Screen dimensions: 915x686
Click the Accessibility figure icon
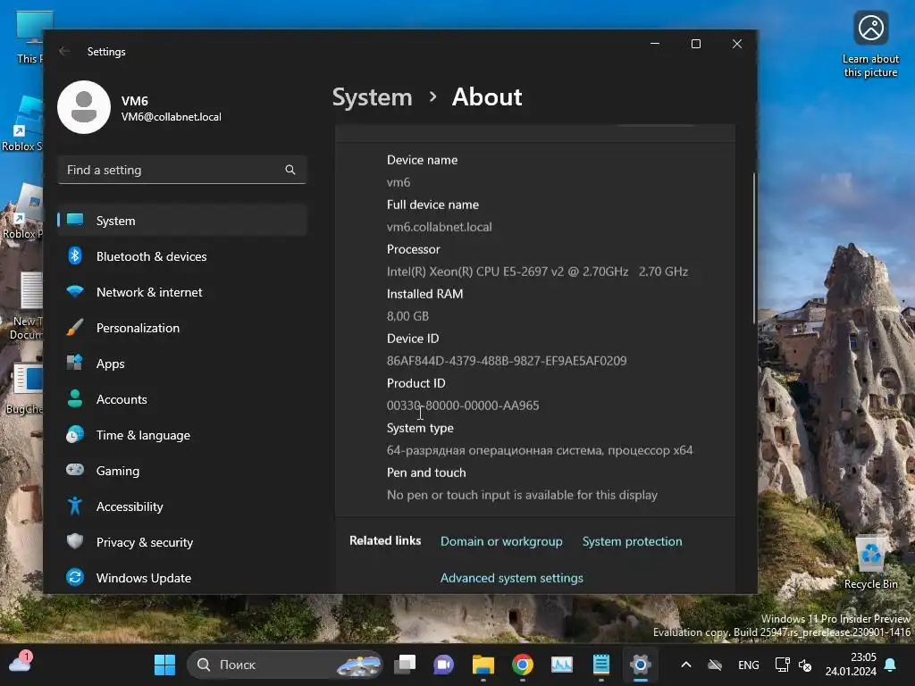pos(75,506)
